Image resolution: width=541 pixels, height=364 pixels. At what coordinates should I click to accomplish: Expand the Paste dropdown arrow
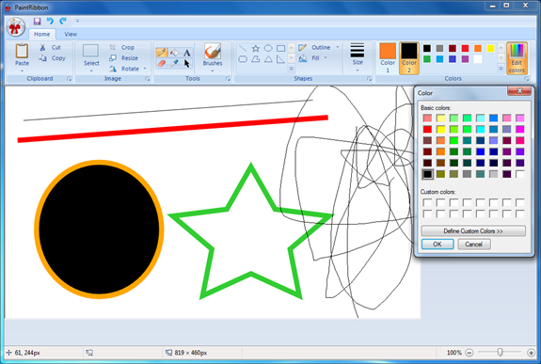pyautogui.click(x=22, y=71)
